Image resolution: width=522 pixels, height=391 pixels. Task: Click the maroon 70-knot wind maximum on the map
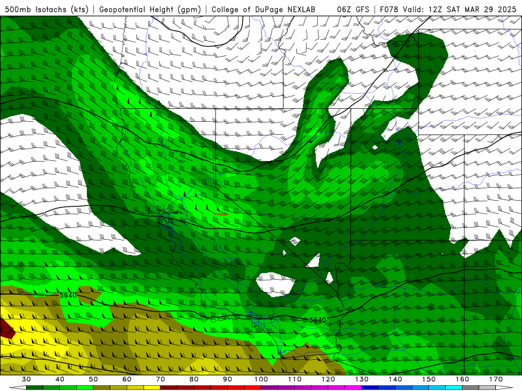point(7,329)
